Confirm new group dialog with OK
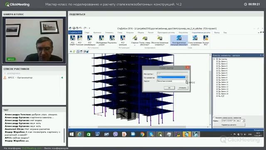This screenshot has width=266, height=150. pos(169,88)
